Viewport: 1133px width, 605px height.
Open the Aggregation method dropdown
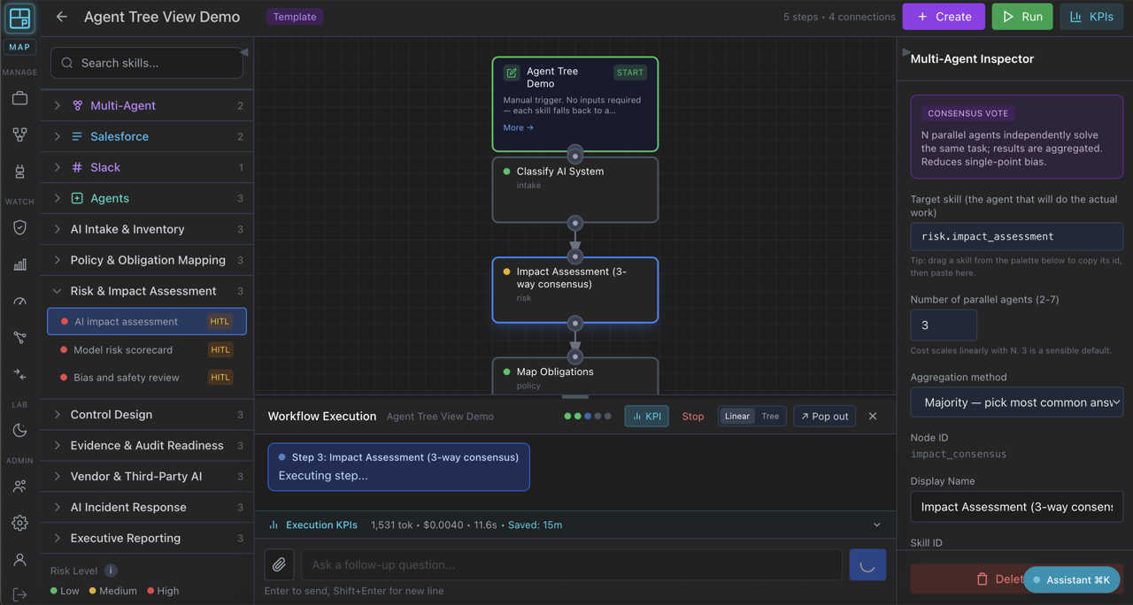click(x=1017, y=402)
